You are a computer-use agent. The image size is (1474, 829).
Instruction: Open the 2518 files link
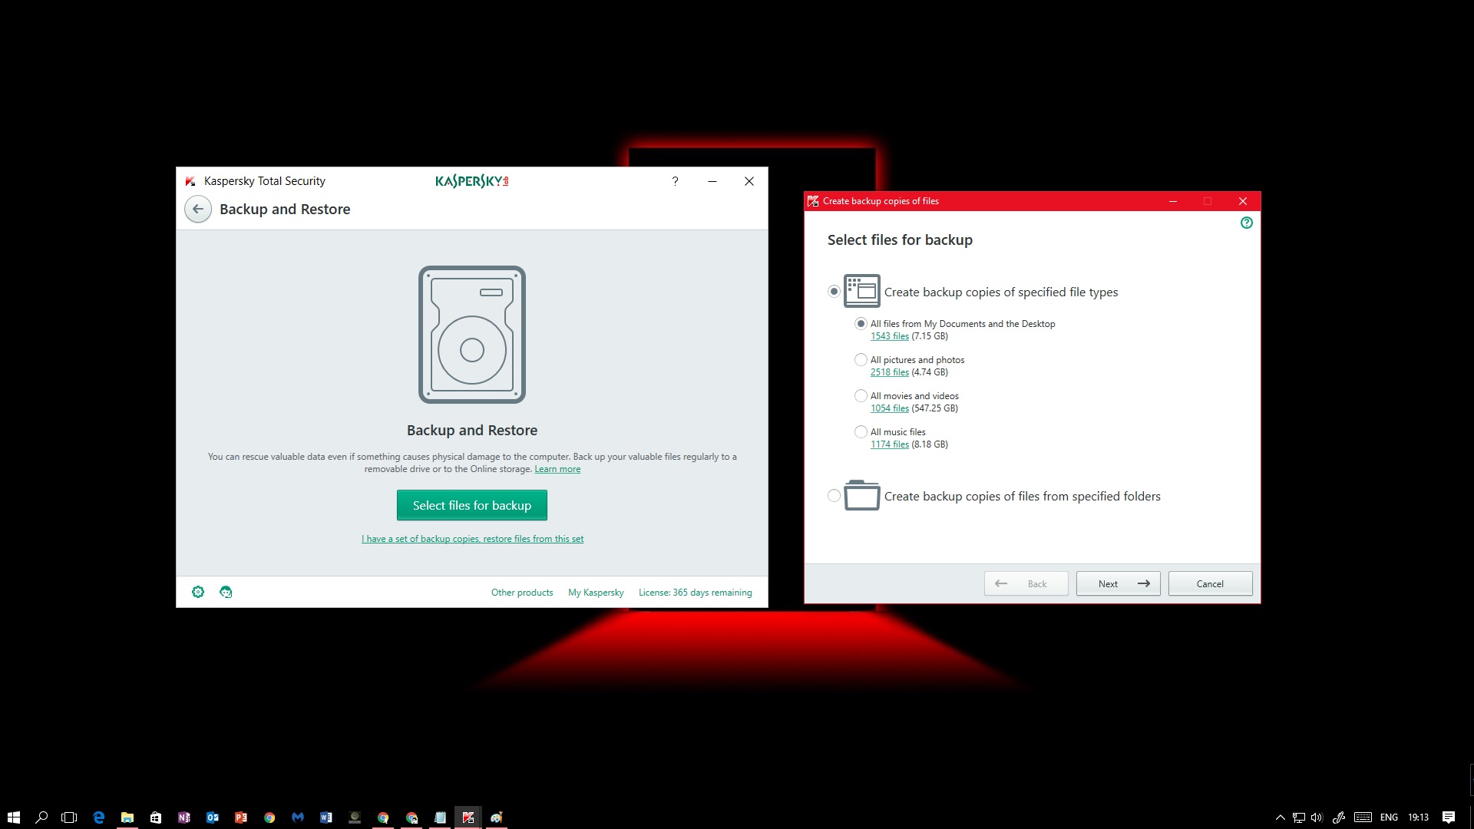click(889, 372)
